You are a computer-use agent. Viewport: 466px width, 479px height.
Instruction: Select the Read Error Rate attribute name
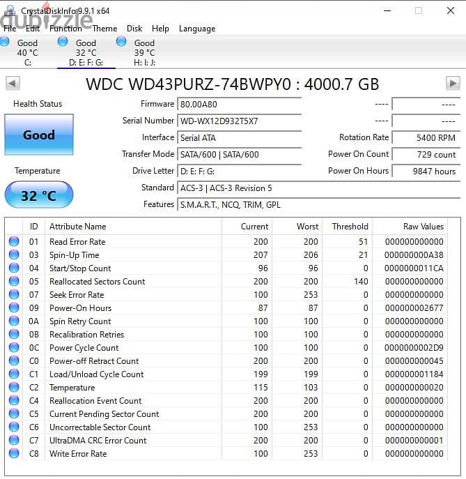tap(77, 242)
